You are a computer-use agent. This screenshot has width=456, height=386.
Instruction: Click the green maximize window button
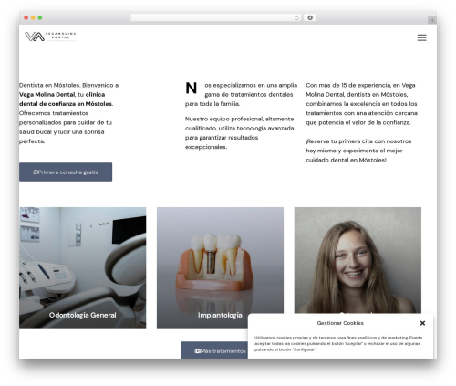[40, 18]
